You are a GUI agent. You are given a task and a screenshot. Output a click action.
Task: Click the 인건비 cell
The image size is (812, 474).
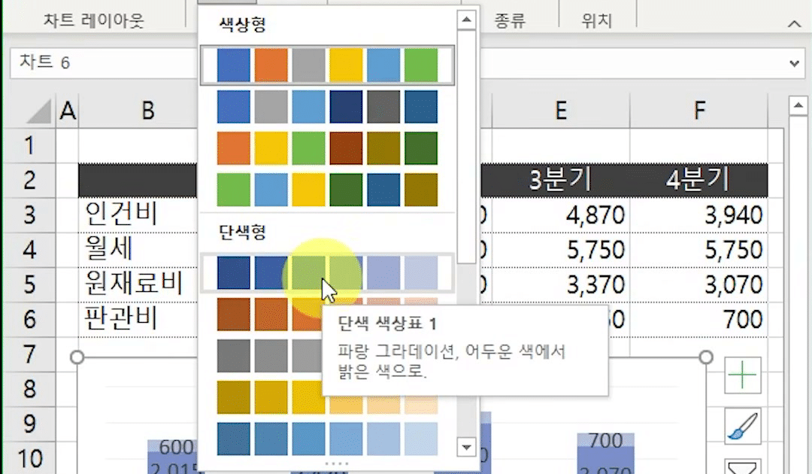tap(138, 215)
